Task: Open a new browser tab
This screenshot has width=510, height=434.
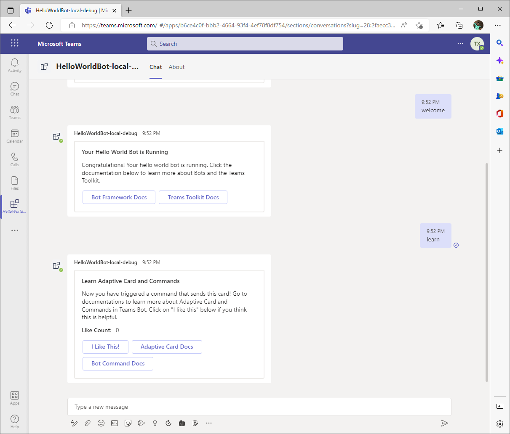Action: pos(129,10)
